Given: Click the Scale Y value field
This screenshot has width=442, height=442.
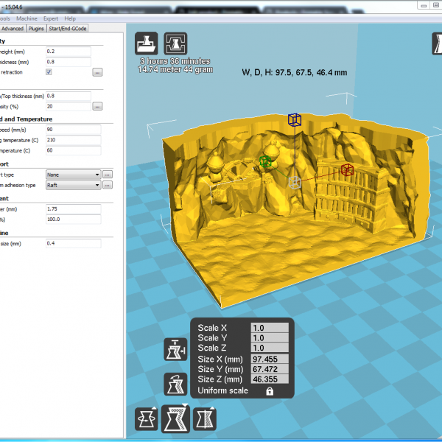Looking at the screenshot, I should pyautogui.click(x=270, y=337).
